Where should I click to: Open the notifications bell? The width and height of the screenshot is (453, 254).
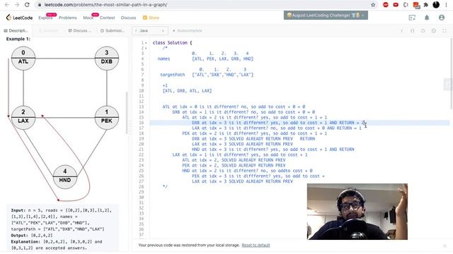[427, 18]
